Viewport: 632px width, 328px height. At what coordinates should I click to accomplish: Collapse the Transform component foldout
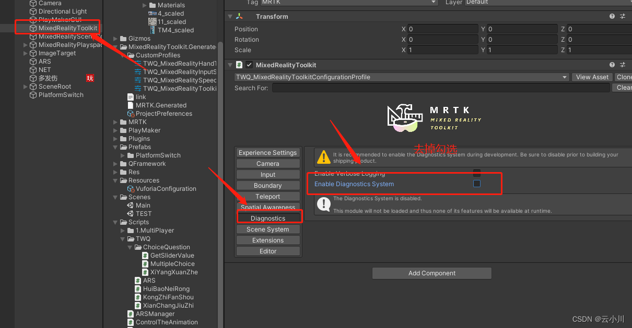tap(230, 17)
